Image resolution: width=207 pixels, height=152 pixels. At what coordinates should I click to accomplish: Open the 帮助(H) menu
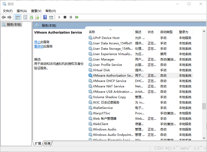pos(51,11)
